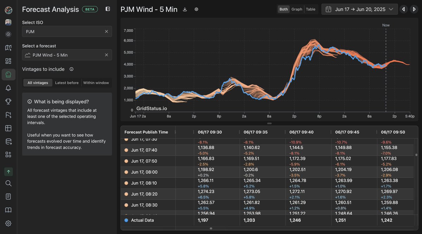The height and width of the screenshot is (234, 422).
Task: Open the map view in sidebar
Action: click(8, 48)
